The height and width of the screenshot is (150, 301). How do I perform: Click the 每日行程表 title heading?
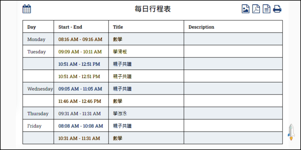click(152, 9)
